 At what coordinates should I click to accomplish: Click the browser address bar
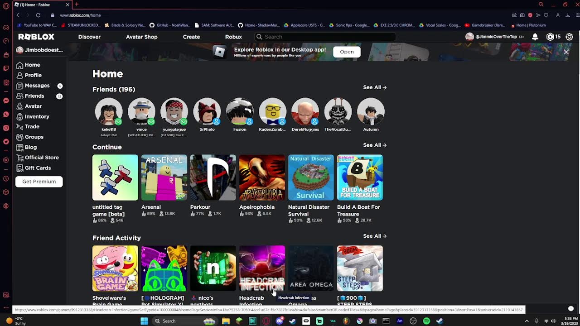click(x=281, y=15)
